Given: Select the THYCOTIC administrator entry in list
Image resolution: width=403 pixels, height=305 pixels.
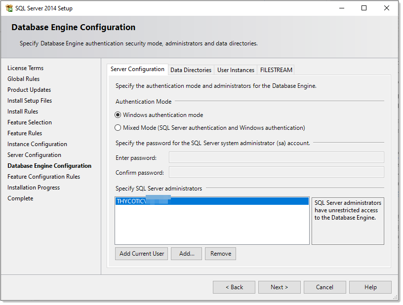Looking at the screenshot, I should 211,201.
